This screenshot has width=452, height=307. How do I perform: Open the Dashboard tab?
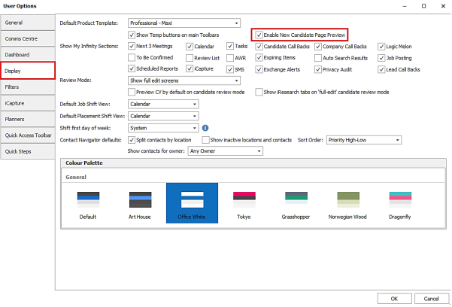28,55
